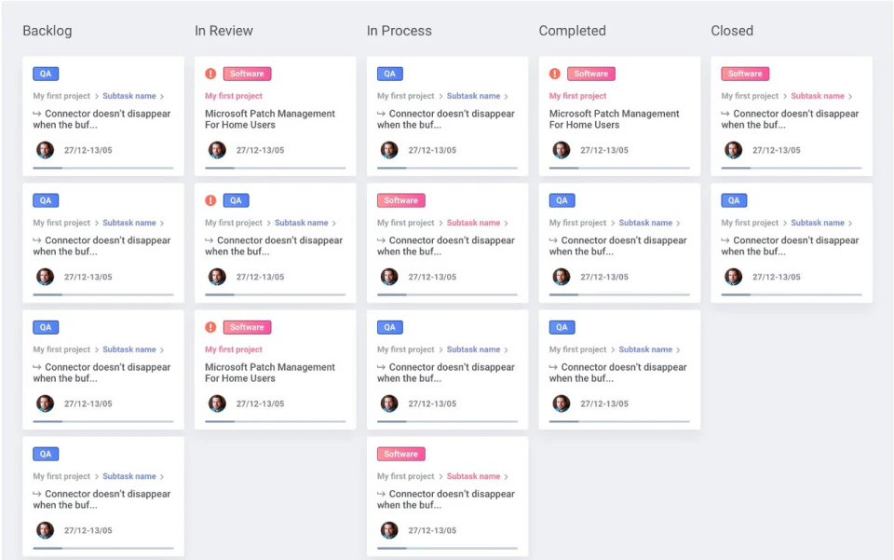
Task: Click the QA tag on the top Backlog card
Action: coord(46,74)
